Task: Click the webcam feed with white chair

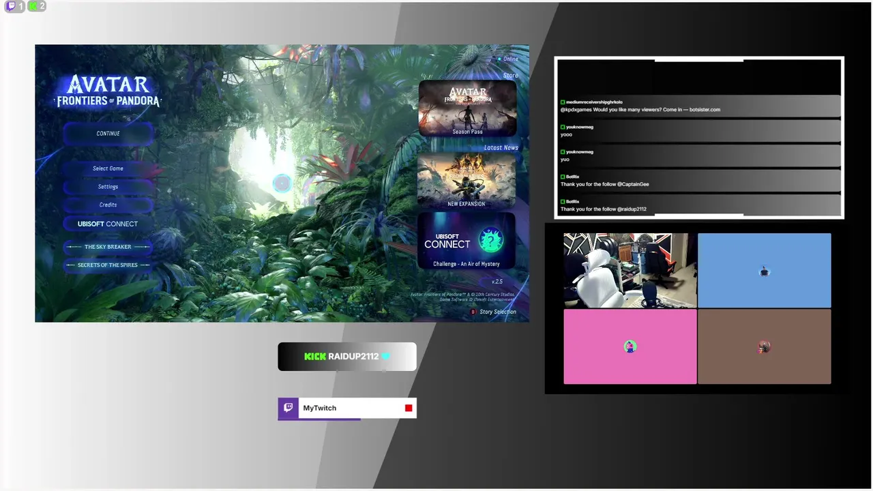Action: tap(630, 271)
